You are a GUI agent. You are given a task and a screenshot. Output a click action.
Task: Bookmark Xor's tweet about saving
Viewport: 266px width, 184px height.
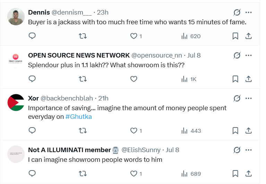pos(235,131)
